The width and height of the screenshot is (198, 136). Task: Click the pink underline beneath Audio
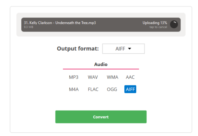101,69
